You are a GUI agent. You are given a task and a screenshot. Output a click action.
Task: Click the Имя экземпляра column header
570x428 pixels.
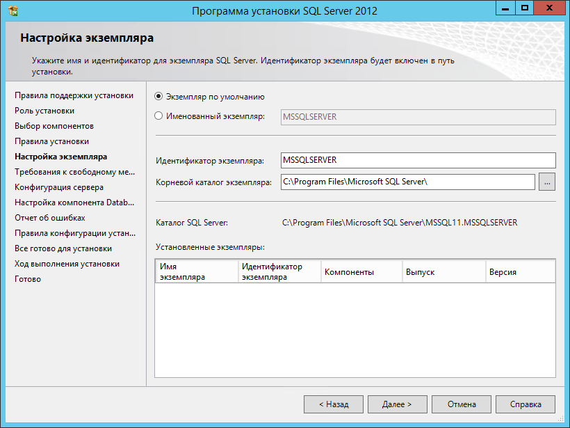(x=197, y=271)
